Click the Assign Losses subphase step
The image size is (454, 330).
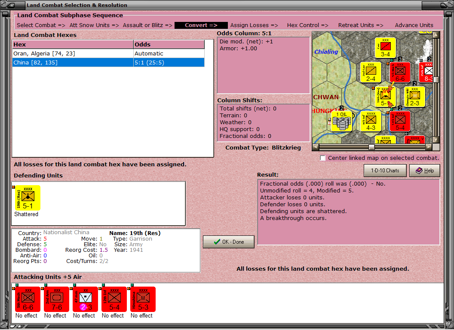pyautogui.click(x=254, y=25)
